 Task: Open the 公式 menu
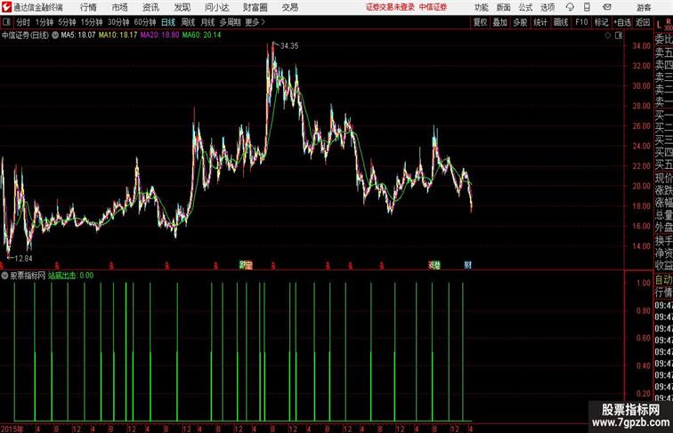click(x=525, y=7)
